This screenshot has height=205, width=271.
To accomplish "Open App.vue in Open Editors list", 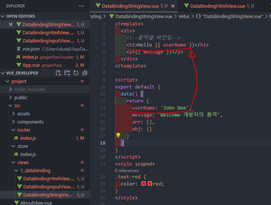I will (45, 65).
